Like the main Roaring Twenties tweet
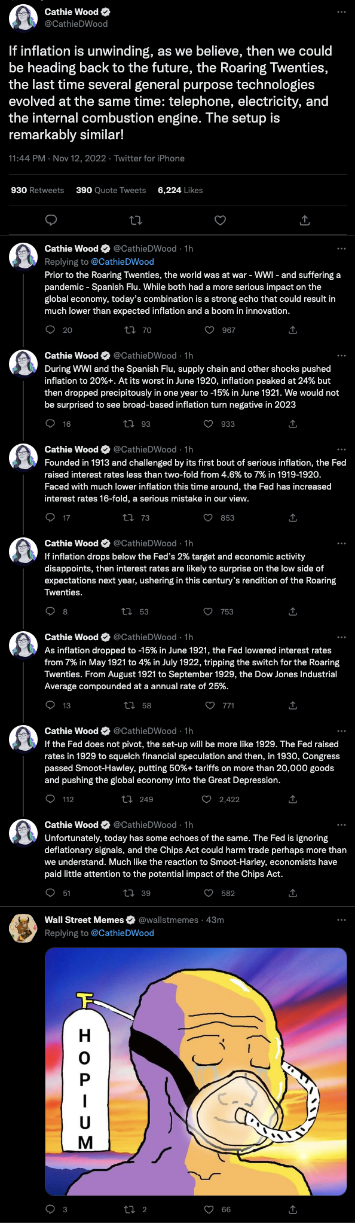This screenshot has width=355, height=1223. click(x=220, y=221)
